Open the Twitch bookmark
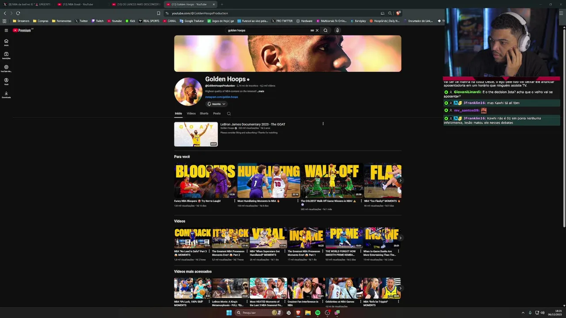The height and width of the screenshot is (318, 566). (98, 21)
